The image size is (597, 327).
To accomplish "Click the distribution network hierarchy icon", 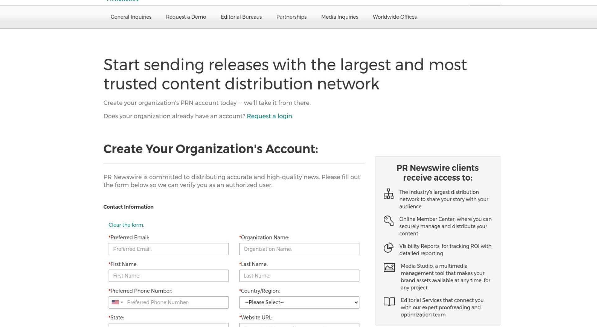I will (x=388, y=194).
